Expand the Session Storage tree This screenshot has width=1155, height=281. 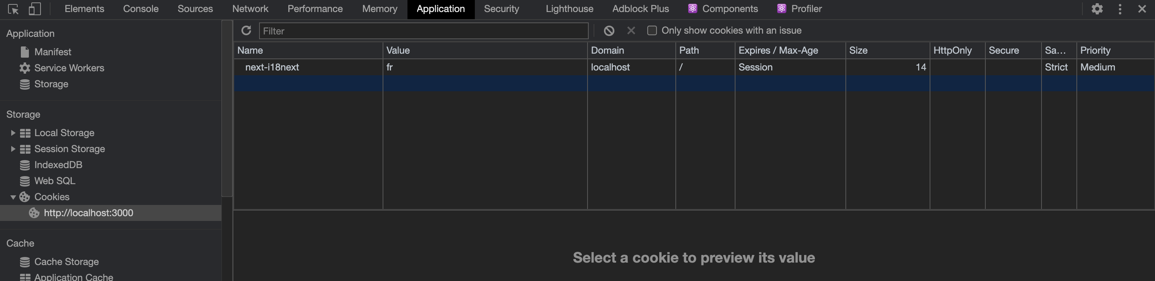(x=12, y=149)
